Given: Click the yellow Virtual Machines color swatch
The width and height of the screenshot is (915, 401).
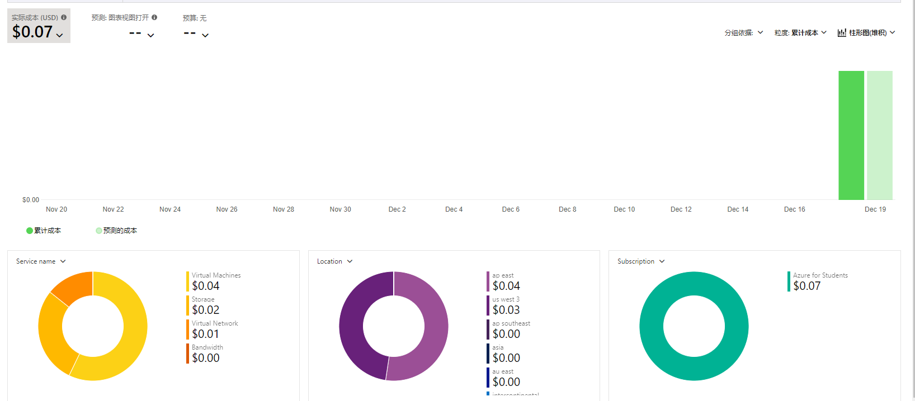Looking at the screenshot, I should click(187, 281).
